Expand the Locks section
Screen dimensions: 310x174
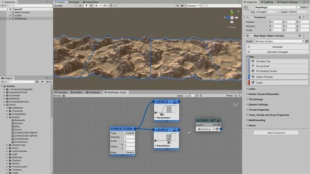(247, 89)
